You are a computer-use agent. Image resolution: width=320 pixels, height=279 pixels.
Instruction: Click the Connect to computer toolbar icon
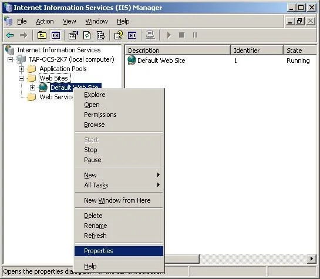150,35
